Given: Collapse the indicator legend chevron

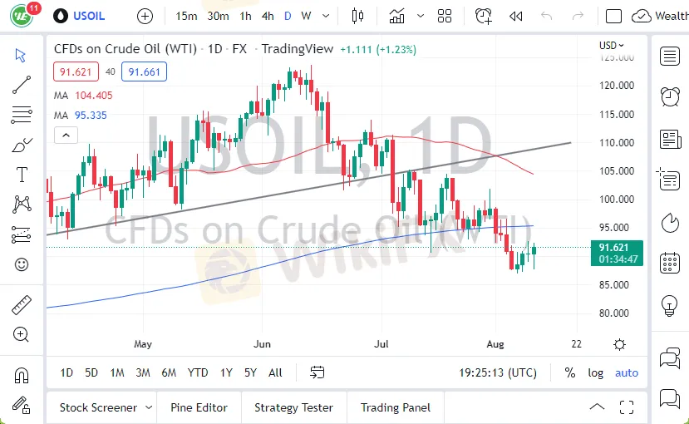Looking at the screenshot, I should click(x=66, y=135).
